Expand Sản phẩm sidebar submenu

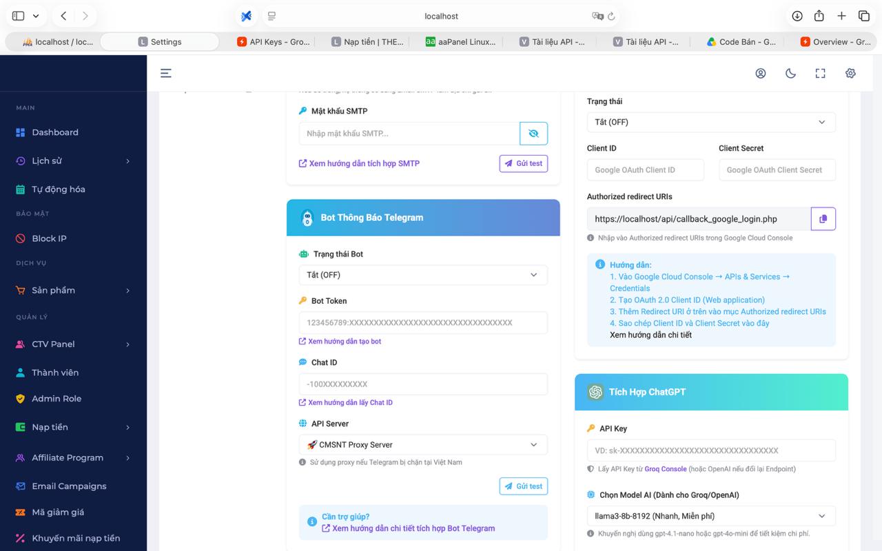[127, 291]
